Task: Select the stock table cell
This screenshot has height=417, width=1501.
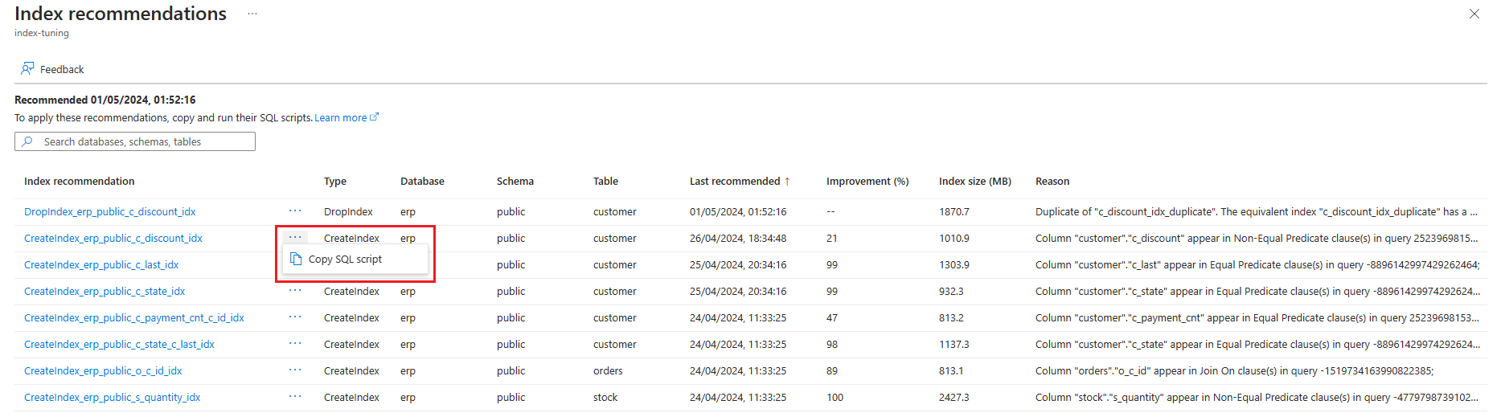Action: [x=605, y=398]
